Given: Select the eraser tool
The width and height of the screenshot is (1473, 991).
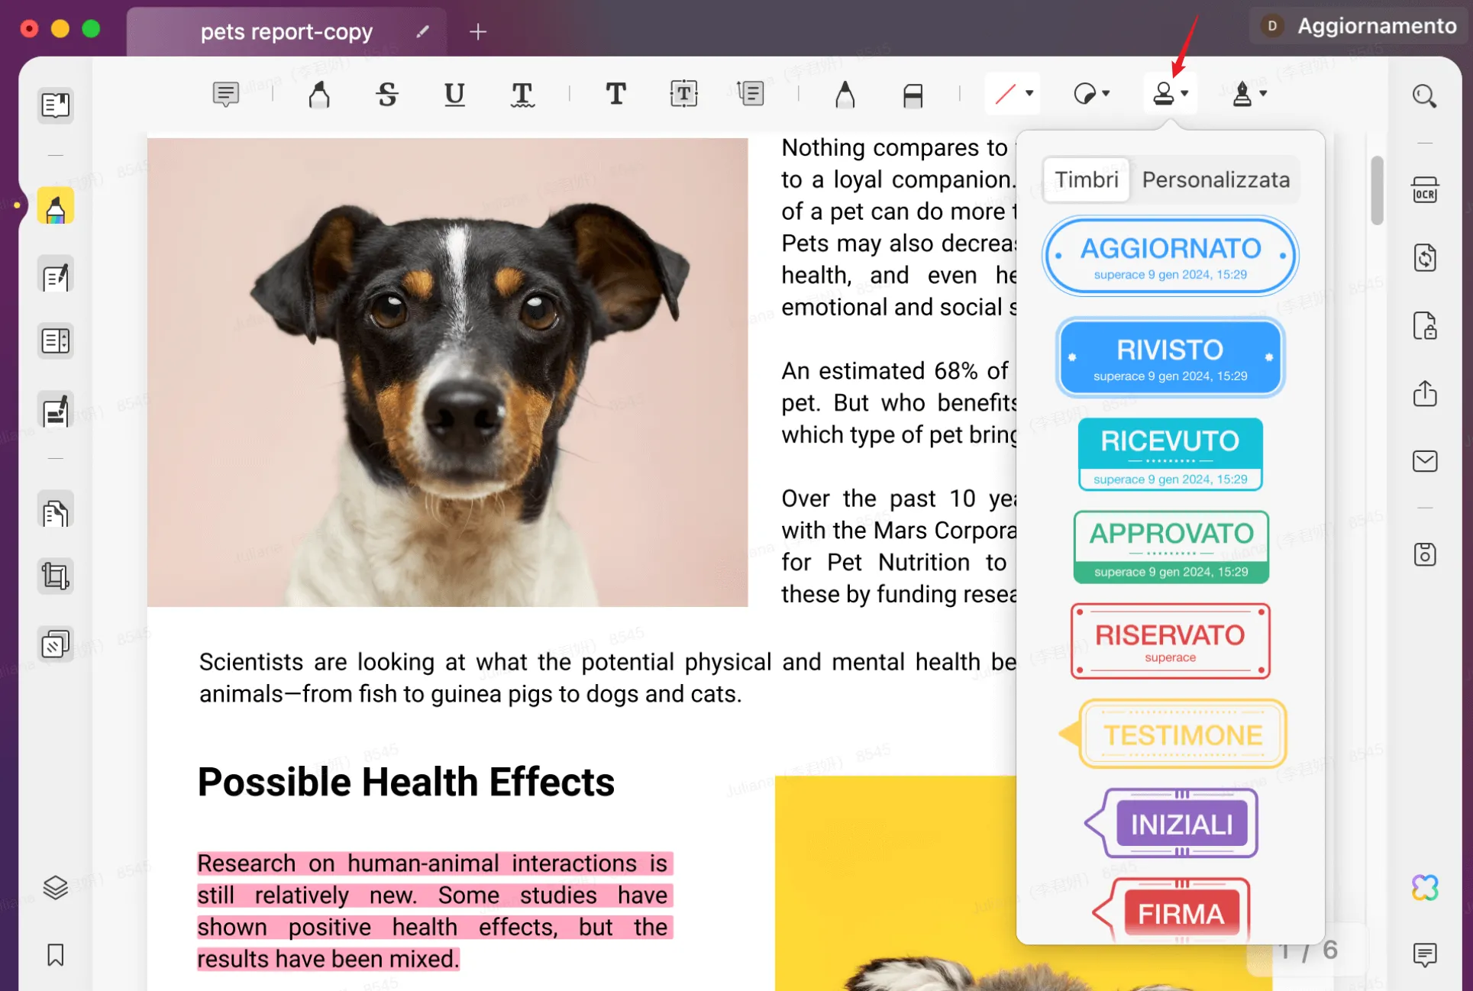Looking at the screenshot, I should 913,94.
